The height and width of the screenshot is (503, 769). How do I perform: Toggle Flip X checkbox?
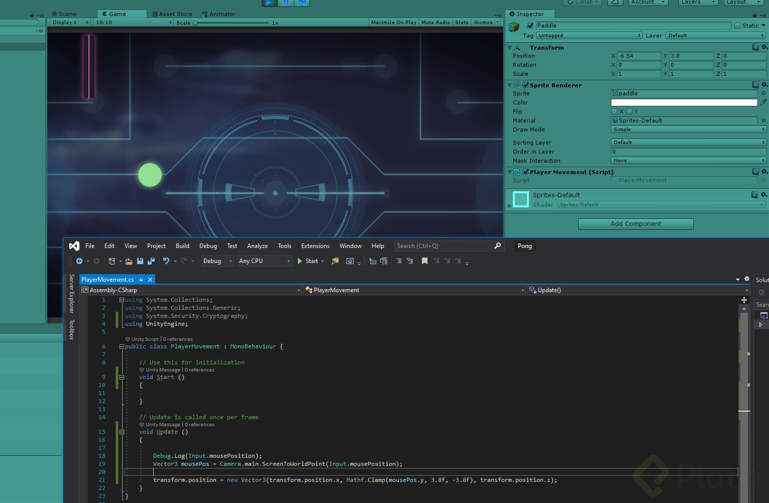pyautogui.click(x=614, y=111)
